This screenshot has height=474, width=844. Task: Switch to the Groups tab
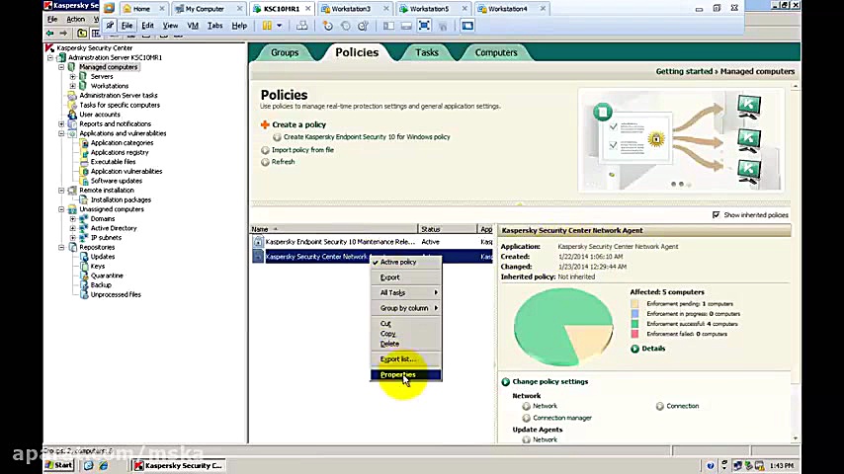[x=285, y=52]
